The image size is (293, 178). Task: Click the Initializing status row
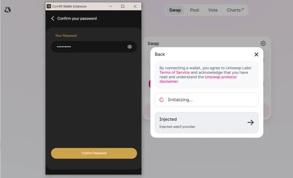coord(207,100)
